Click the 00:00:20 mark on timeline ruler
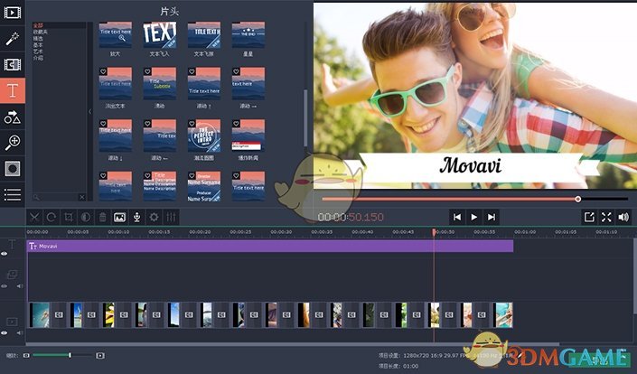637x374 pixels. pyautogui.click(x=200, y=232)
